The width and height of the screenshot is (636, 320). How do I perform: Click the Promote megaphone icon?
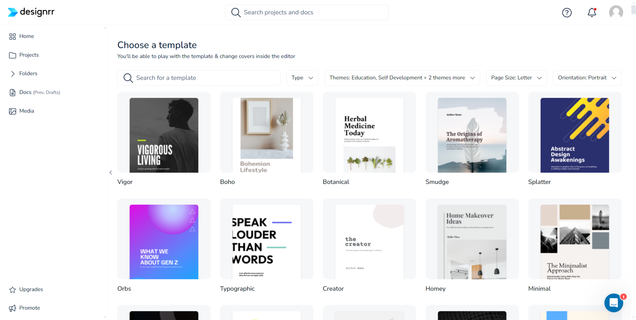click(x=12, y=308)
